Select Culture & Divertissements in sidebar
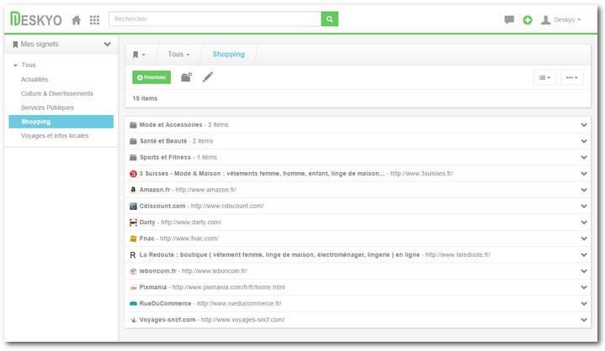Screen dimensions: 605x351 (x=57, y=93)
